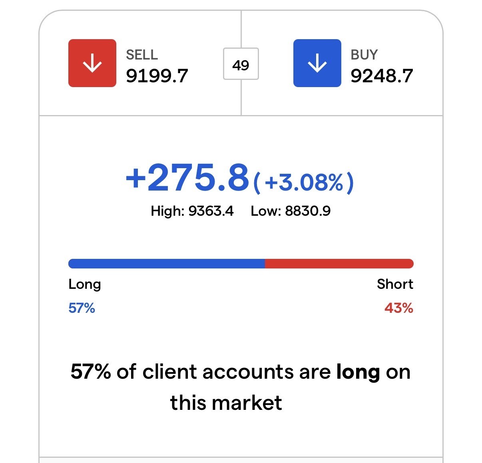Screen dimensions: 482x463
Task: Click the Long label under the bar
Action: 85,284
